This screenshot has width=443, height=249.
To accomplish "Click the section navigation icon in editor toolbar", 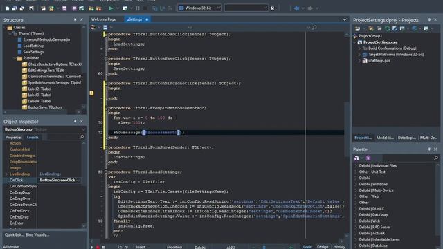I will point(105,27).
